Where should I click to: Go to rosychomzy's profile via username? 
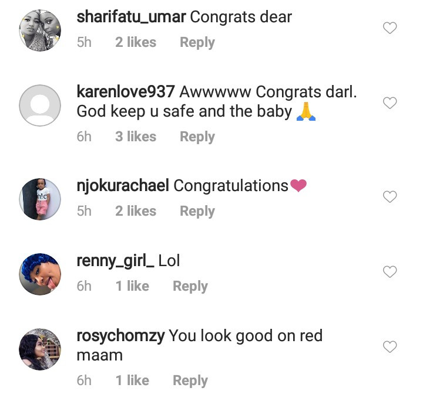tap(120, 336)
